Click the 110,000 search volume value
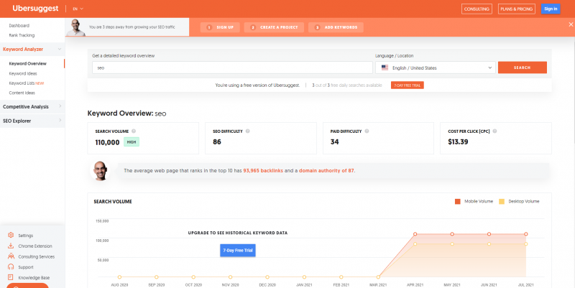 tap(107, 142)
